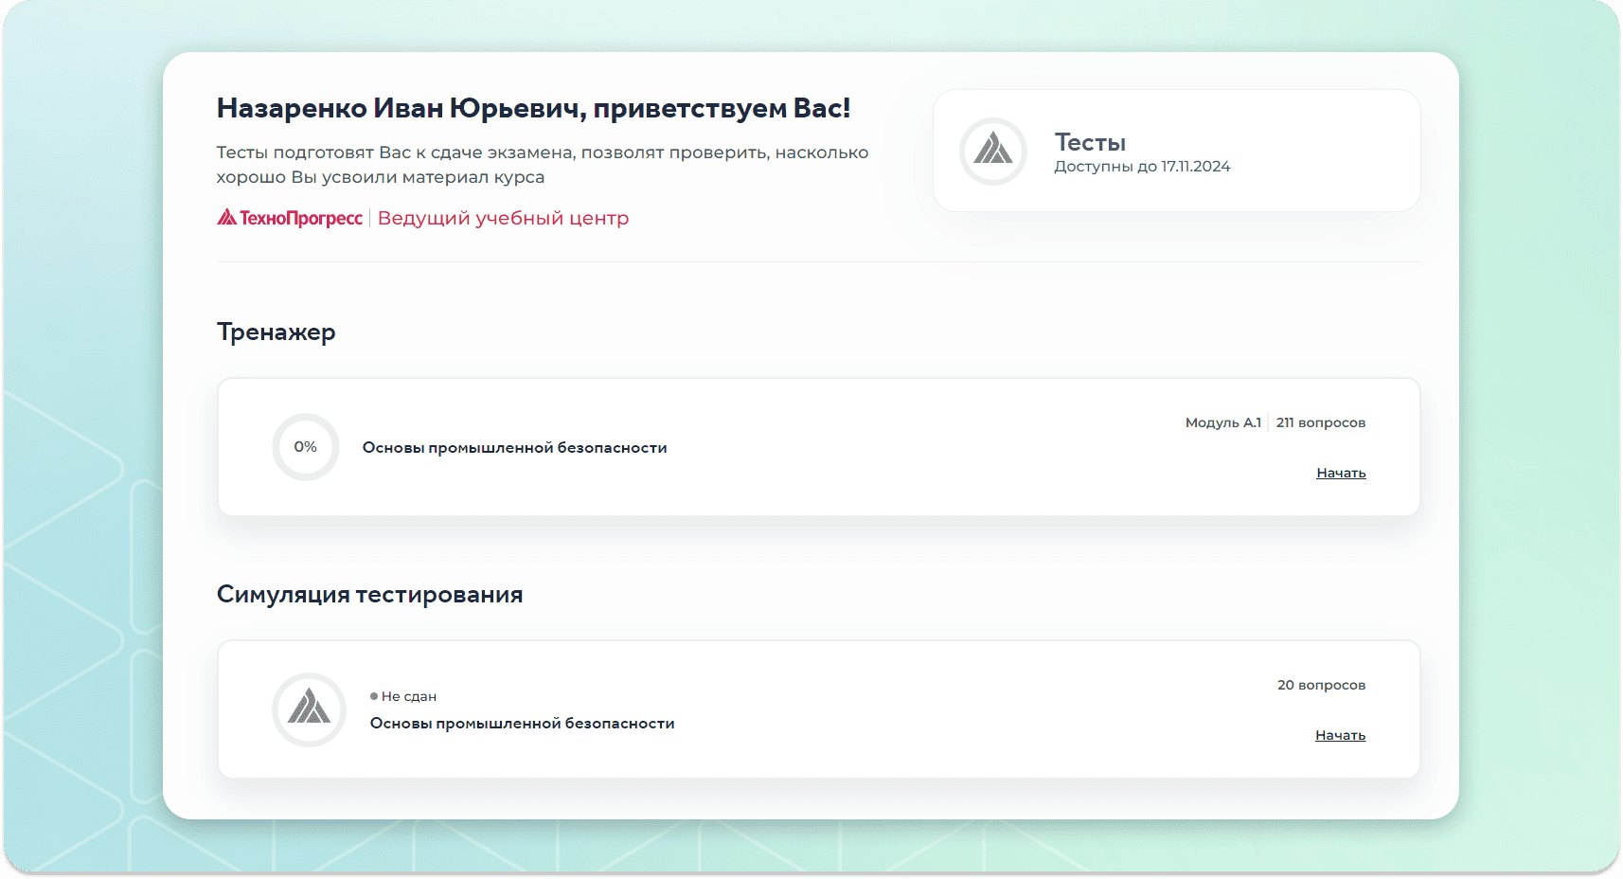The height and width of the screenshot is (879, 1623).
Task: Start the Тренажер module via Начать
Action: click(1340, 473)
